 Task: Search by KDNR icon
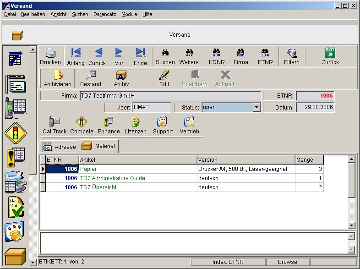[217, 56]
